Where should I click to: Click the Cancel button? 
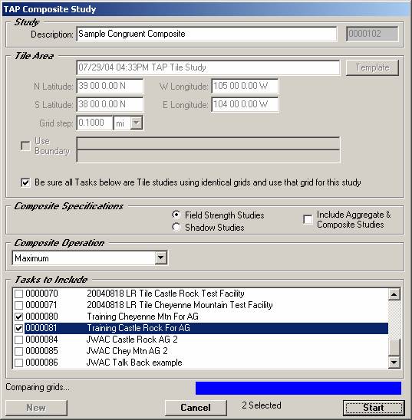pos(196,408)
